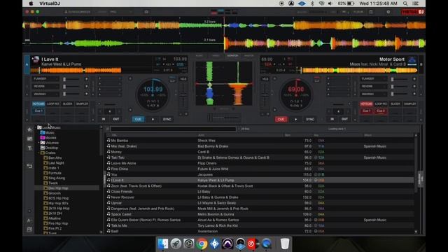Open Finder from the dock
Viewport: 448px width, 252px height.
(163, 244)
